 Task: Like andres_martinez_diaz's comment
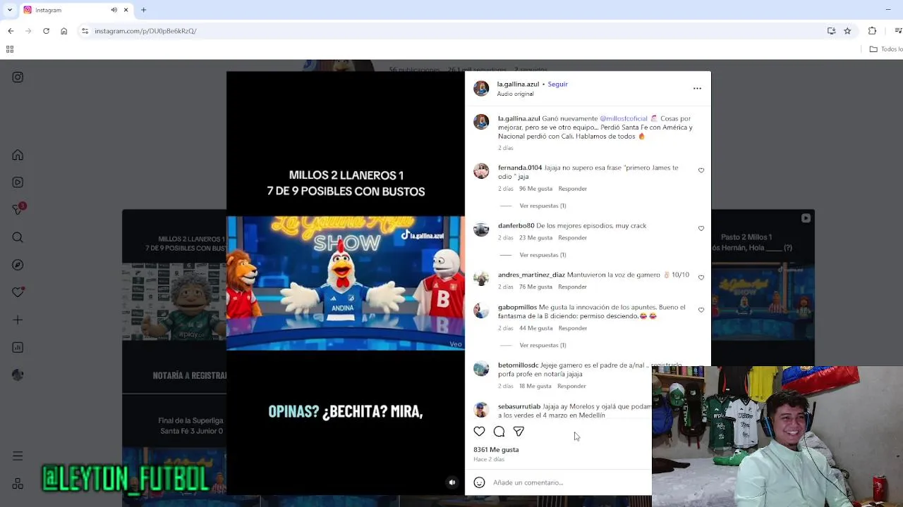(x=701, y=277)
